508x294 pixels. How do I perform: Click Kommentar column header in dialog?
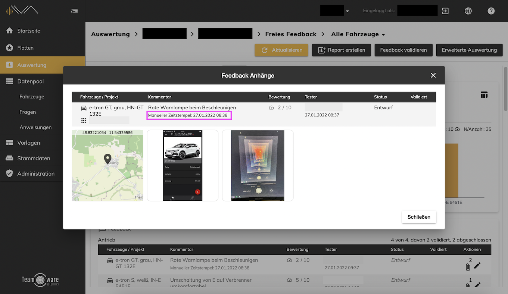[x=159, y=97]
